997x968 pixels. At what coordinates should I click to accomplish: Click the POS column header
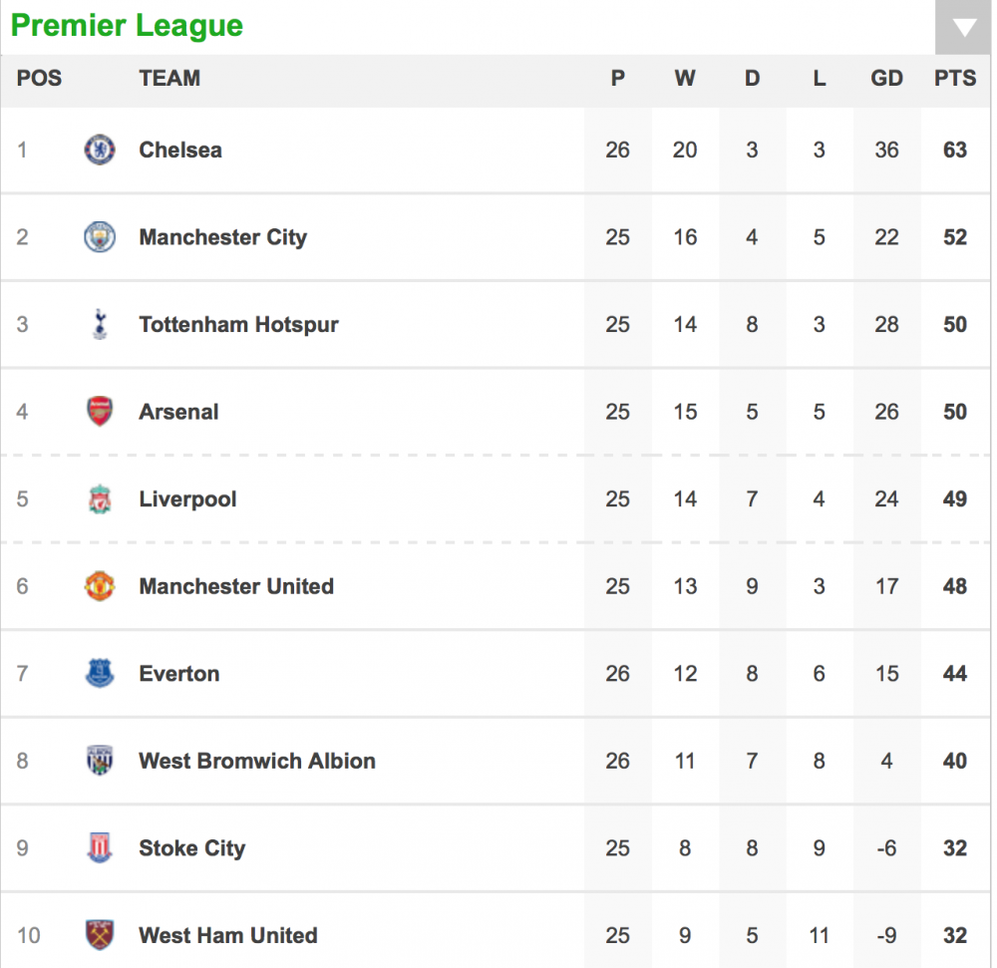click(39, 79)
